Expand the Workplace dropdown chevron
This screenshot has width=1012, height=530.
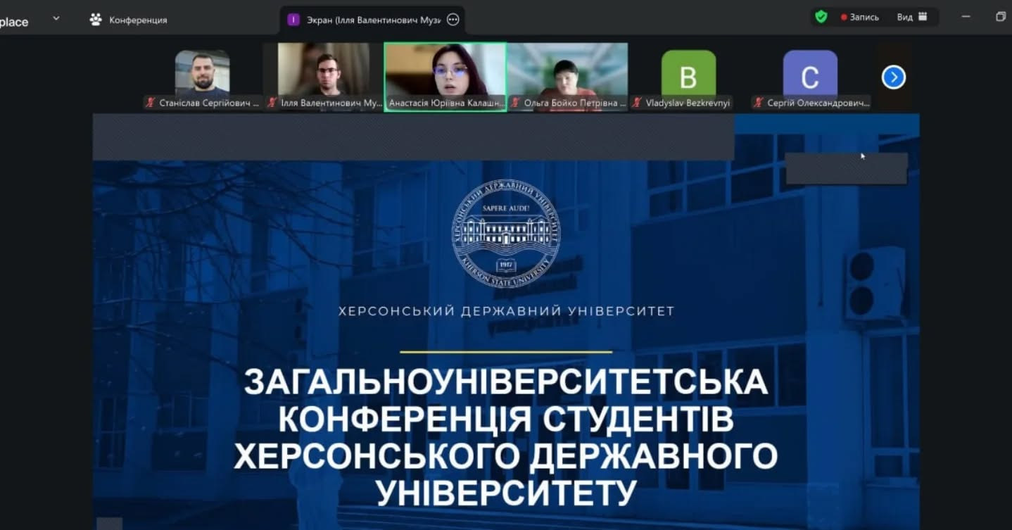56,18
